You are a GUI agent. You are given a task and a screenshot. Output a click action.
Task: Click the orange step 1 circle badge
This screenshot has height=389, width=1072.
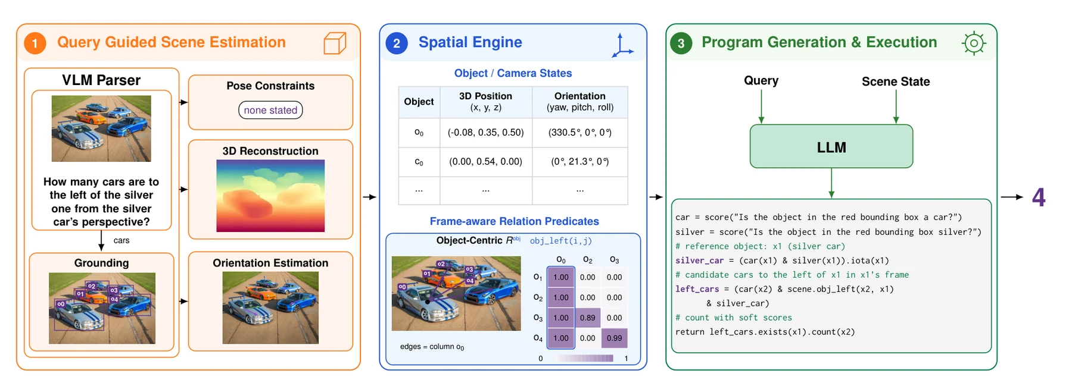(35, 43)
